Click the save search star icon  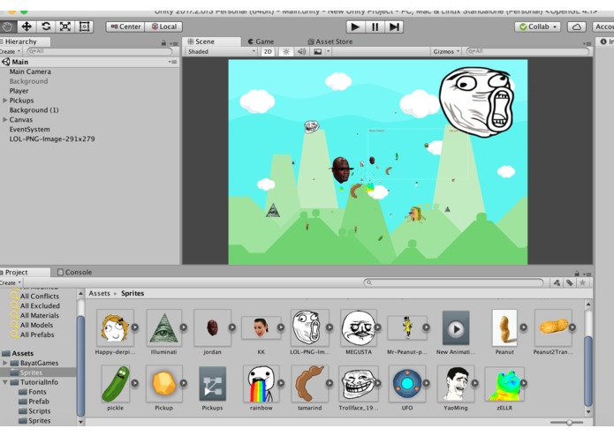[583, 282]
